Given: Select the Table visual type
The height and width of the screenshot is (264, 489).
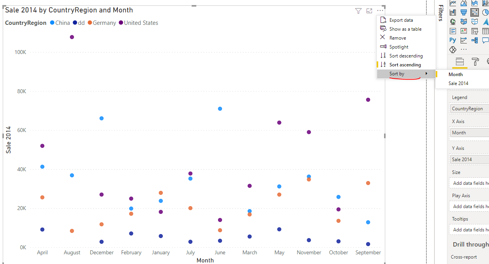Looking at the screenshot, I should pyautogui.click(x=485, y=31).
